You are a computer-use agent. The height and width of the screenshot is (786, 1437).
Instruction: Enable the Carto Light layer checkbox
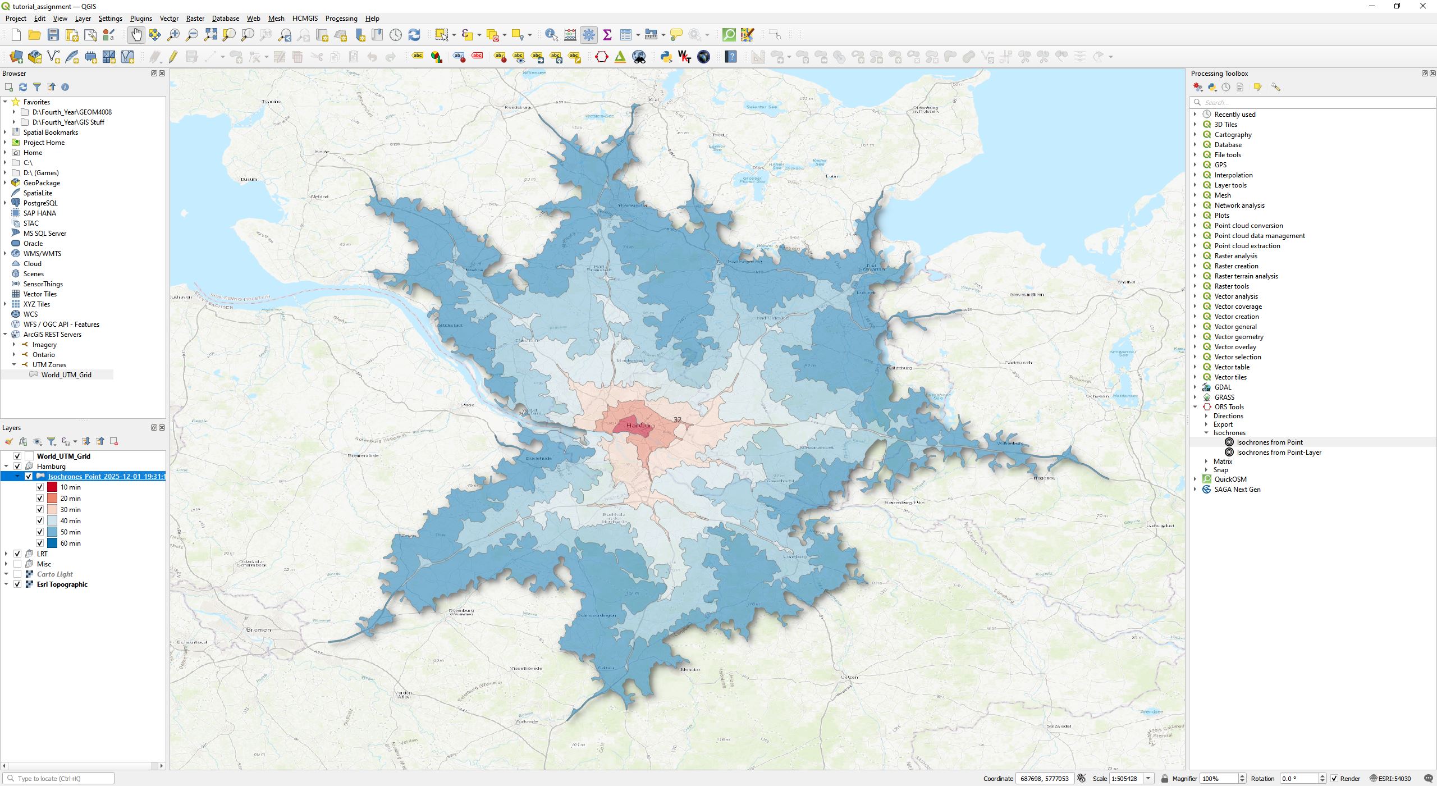[17, 574]
